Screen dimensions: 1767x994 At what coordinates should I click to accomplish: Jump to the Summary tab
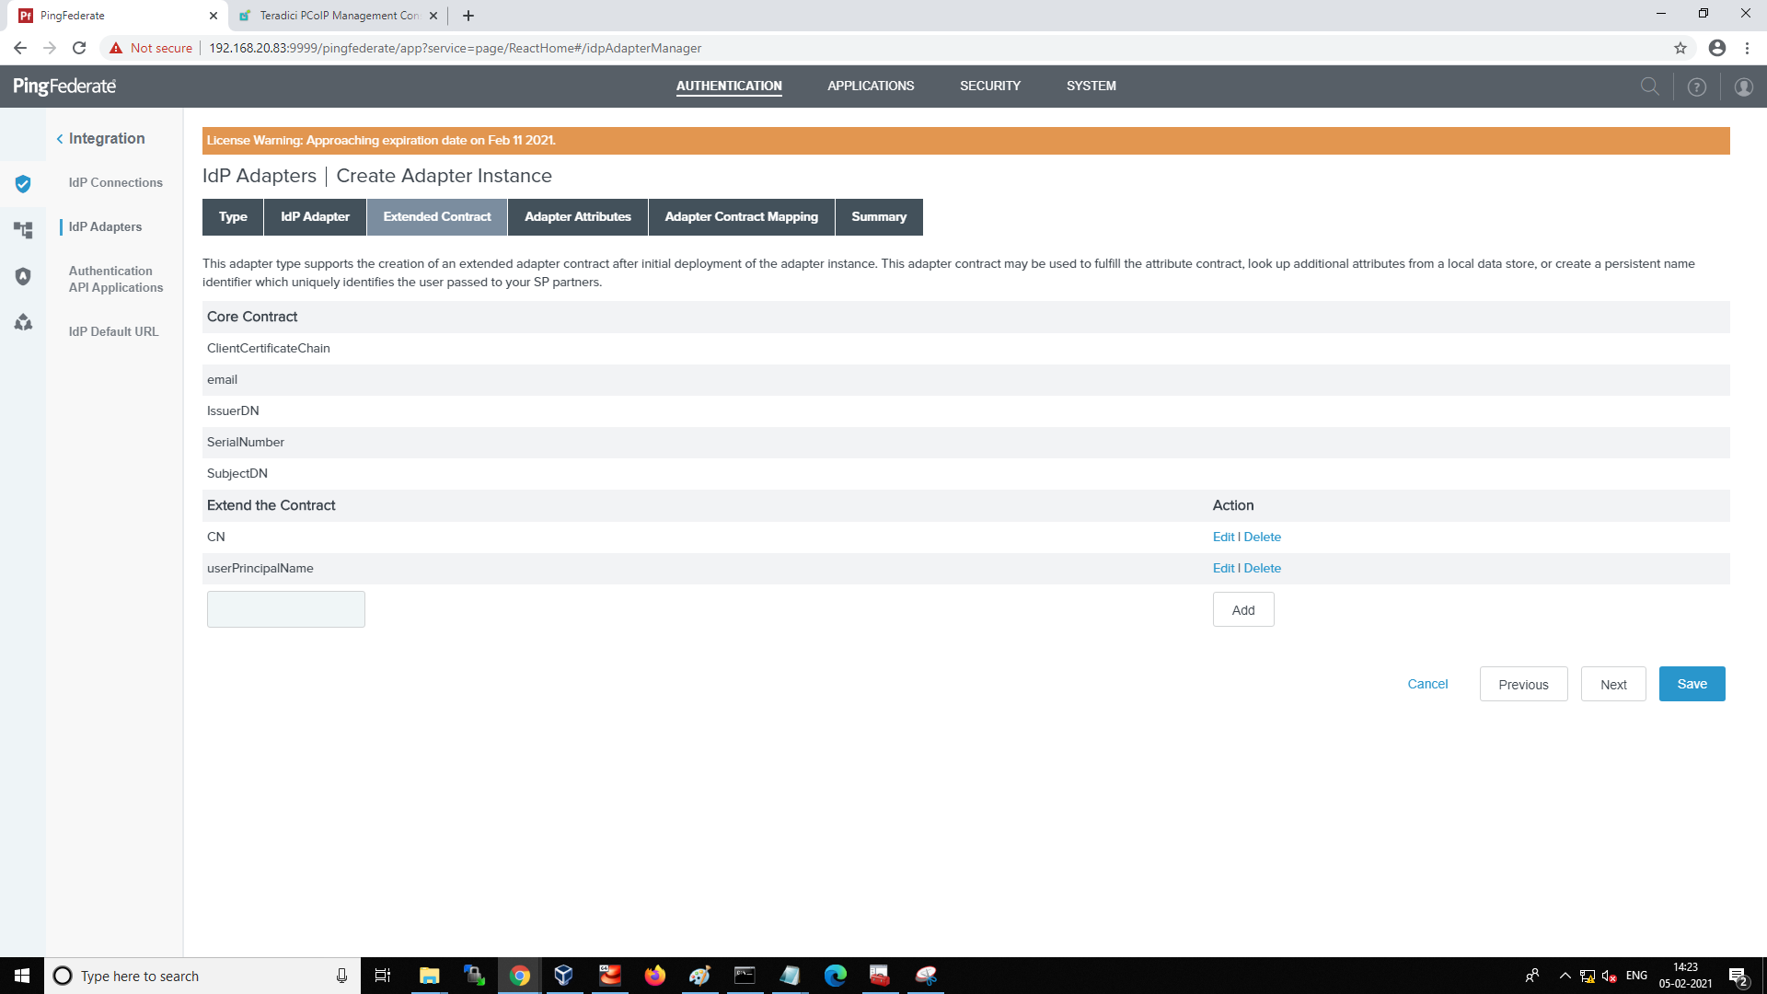click(879, 217)
